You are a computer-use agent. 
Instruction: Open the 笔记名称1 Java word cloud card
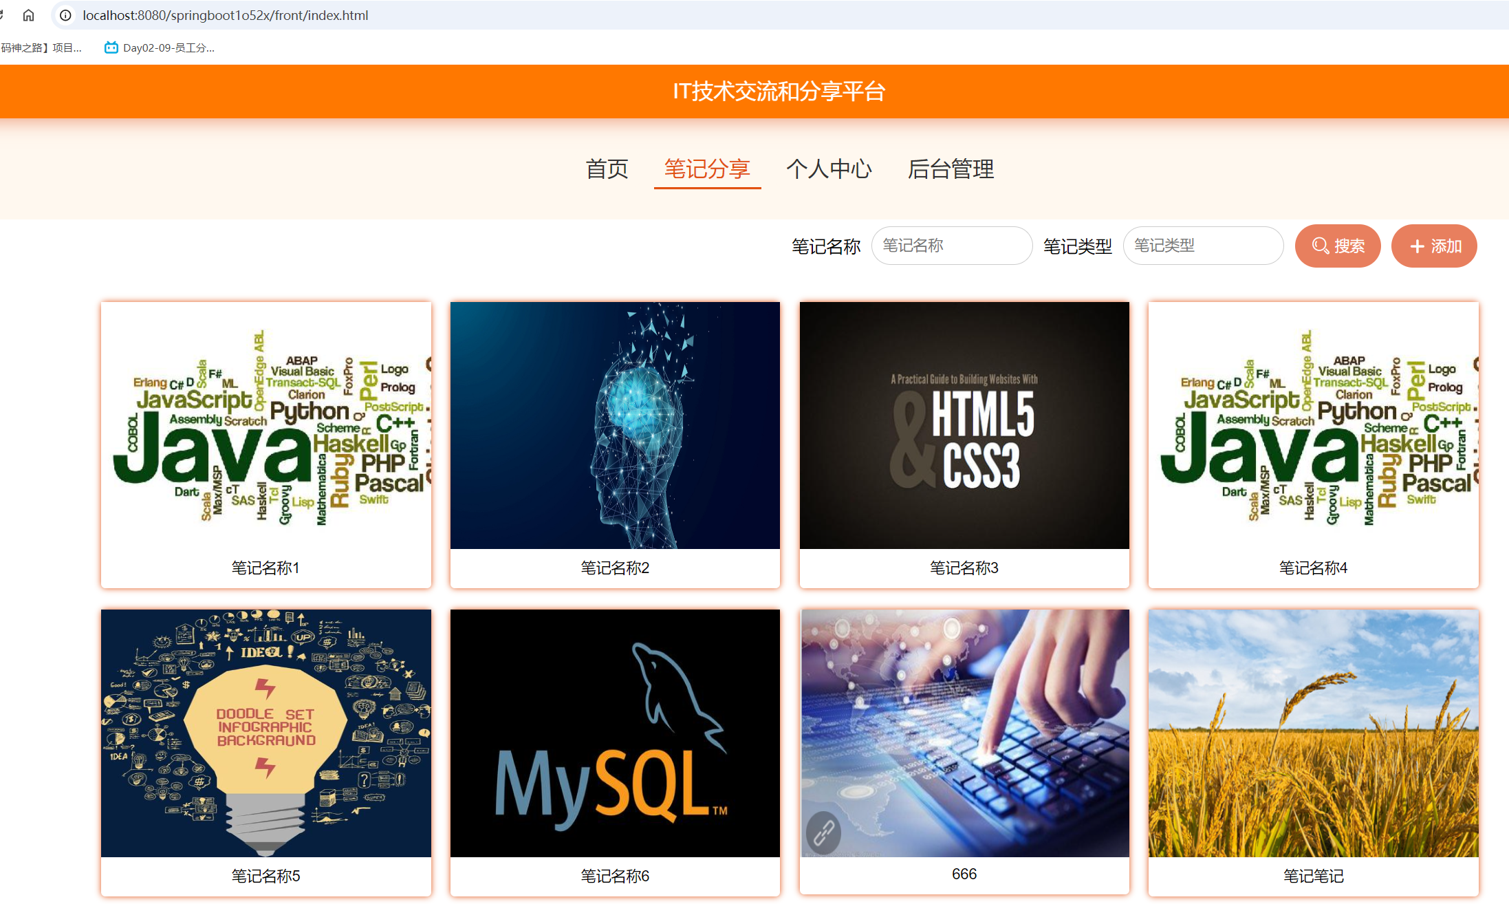click(x=266, y=425)
